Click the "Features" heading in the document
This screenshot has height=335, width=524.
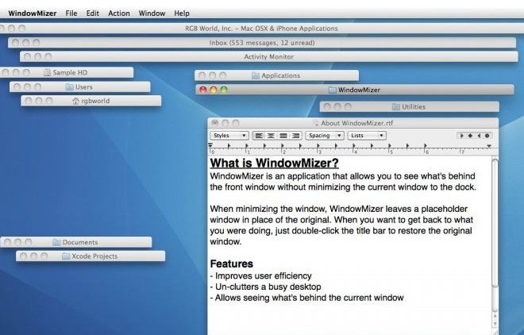[232, 264]
